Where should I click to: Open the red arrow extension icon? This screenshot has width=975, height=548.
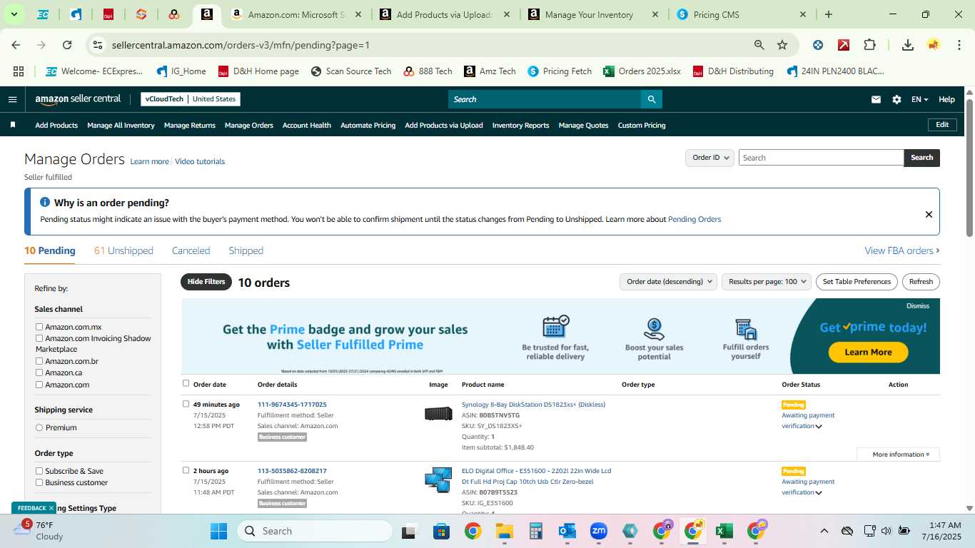tap(844, 45)
